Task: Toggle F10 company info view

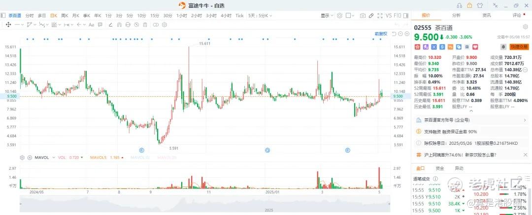Action: [398, 16]
